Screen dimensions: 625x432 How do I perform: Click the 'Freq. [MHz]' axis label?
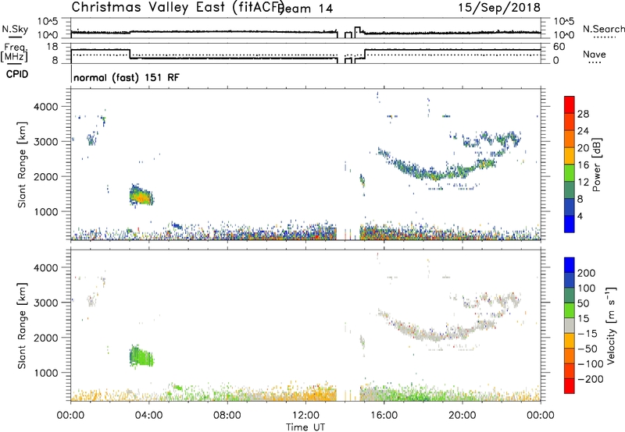point(15,52)
